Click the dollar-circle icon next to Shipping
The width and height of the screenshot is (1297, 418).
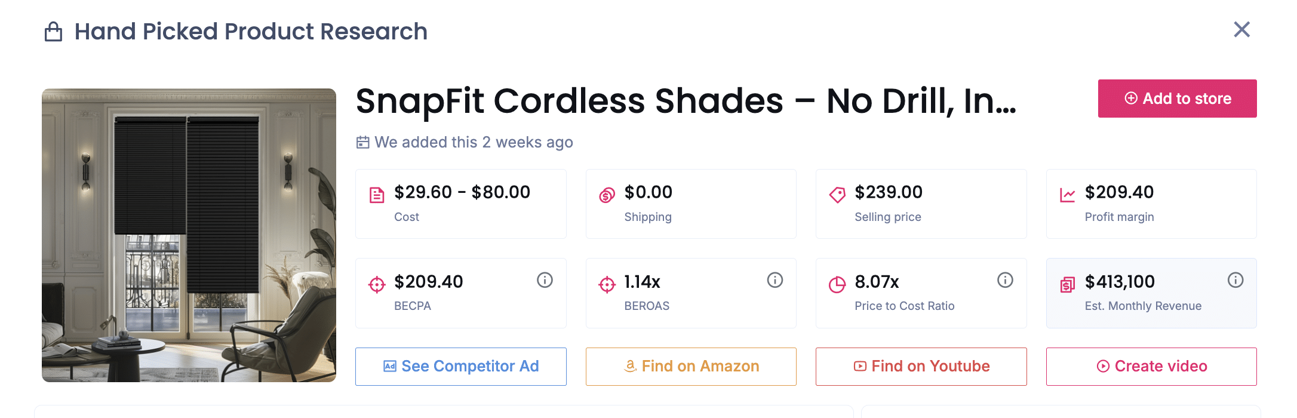[606, 193]
